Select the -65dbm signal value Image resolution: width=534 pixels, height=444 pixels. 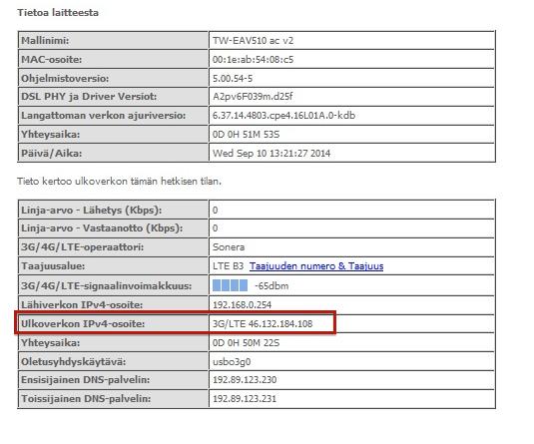pos(271,285)
